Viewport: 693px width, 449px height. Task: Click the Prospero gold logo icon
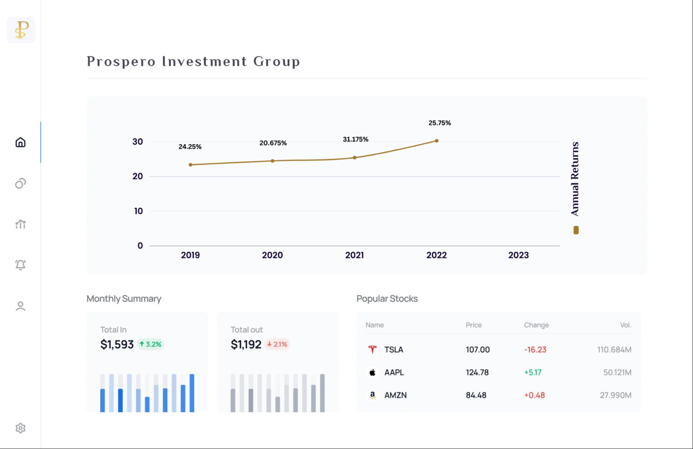tap(21, 30)
